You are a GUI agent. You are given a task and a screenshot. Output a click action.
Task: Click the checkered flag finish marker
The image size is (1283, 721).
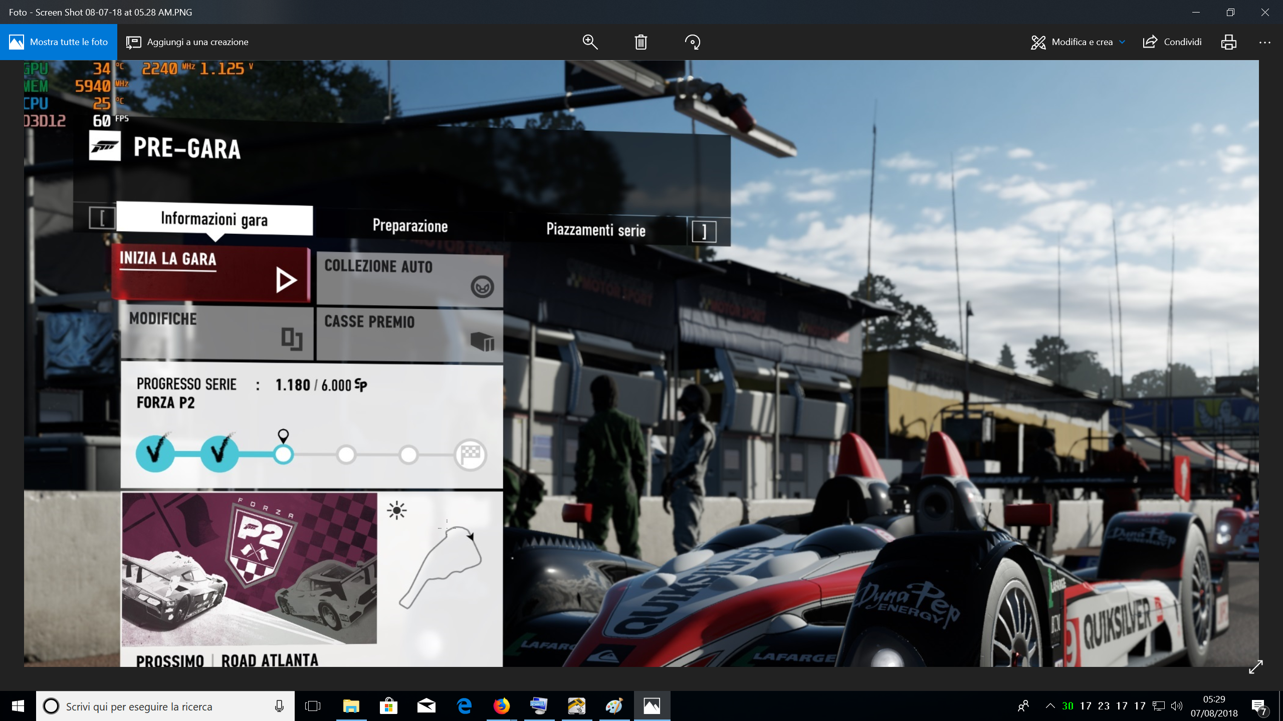coord(470,455)
